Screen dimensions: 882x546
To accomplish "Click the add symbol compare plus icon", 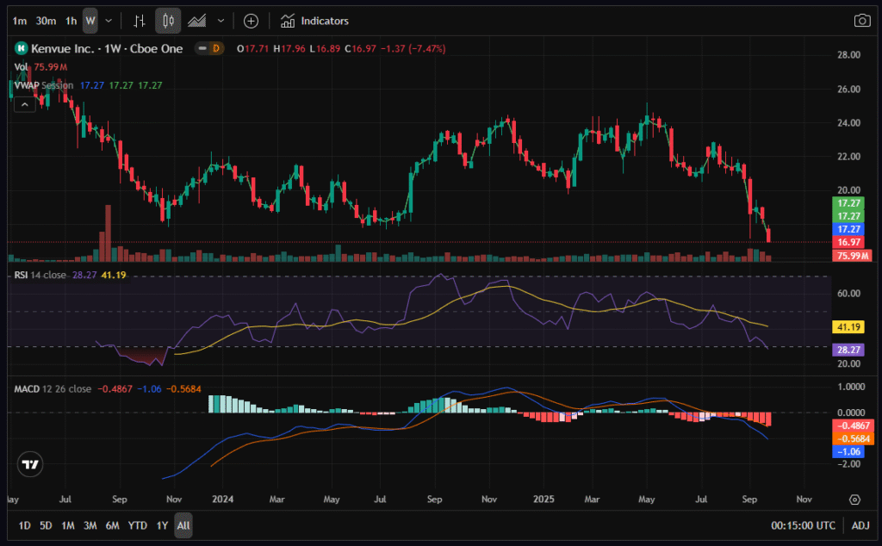I will click(251, 21).
